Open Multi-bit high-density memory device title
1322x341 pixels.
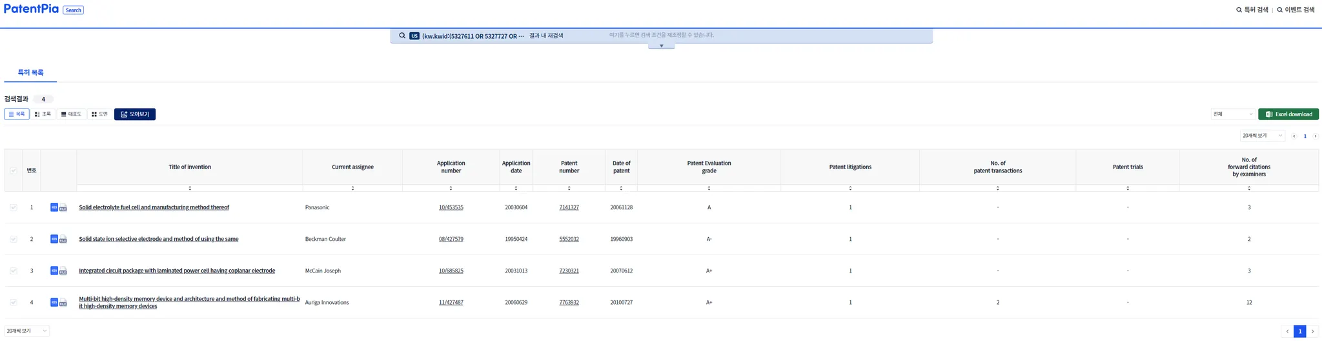pyautogui.click(x=189, y=302)
